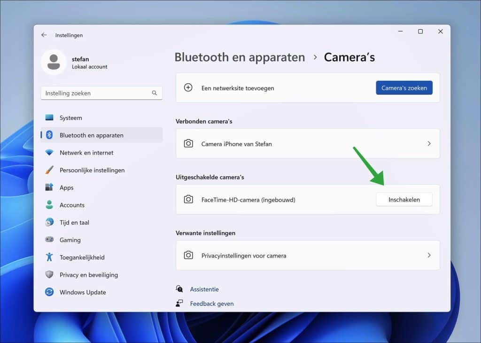Click the camera icon beside FaceTime-HD-camera
Viewport: 481px width, 343px height.
pyautogui.click(x=188, y=199)
